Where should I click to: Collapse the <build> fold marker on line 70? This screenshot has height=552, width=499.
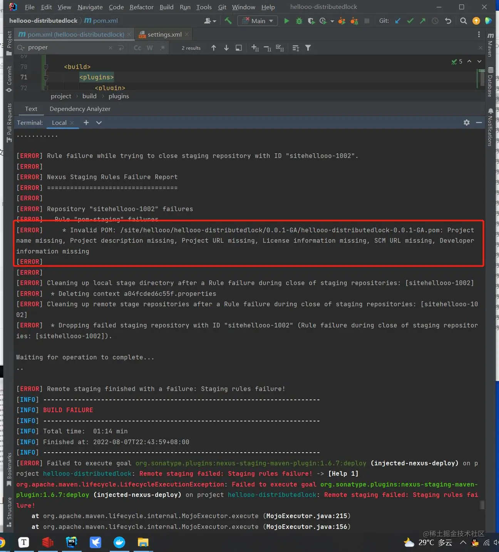click(x=46, y=67)
